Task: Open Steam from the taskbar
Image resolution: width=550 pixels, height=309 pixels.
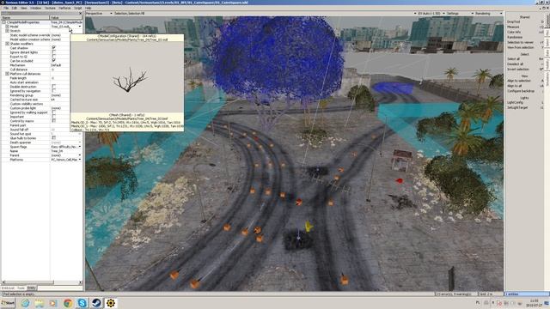Action: (x=96, y=303)
